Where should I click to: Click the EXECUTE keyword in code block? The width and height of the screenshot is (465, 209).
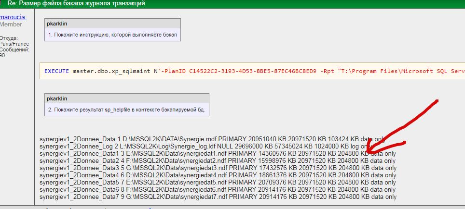[56, 71]
